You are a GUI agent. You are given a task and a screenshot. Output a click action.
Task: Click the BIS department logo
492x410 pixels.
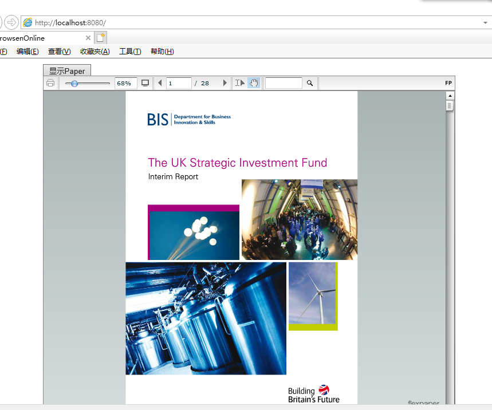[189, 120]
